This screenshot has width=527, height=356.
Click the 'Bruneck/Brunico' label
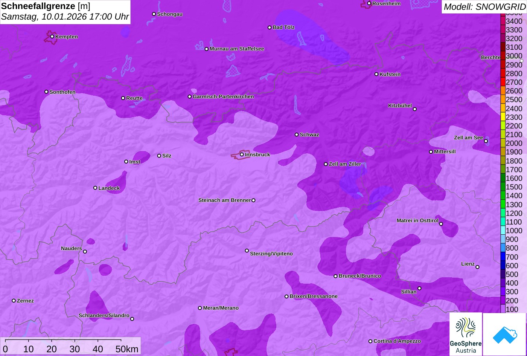tap(360, 276)
